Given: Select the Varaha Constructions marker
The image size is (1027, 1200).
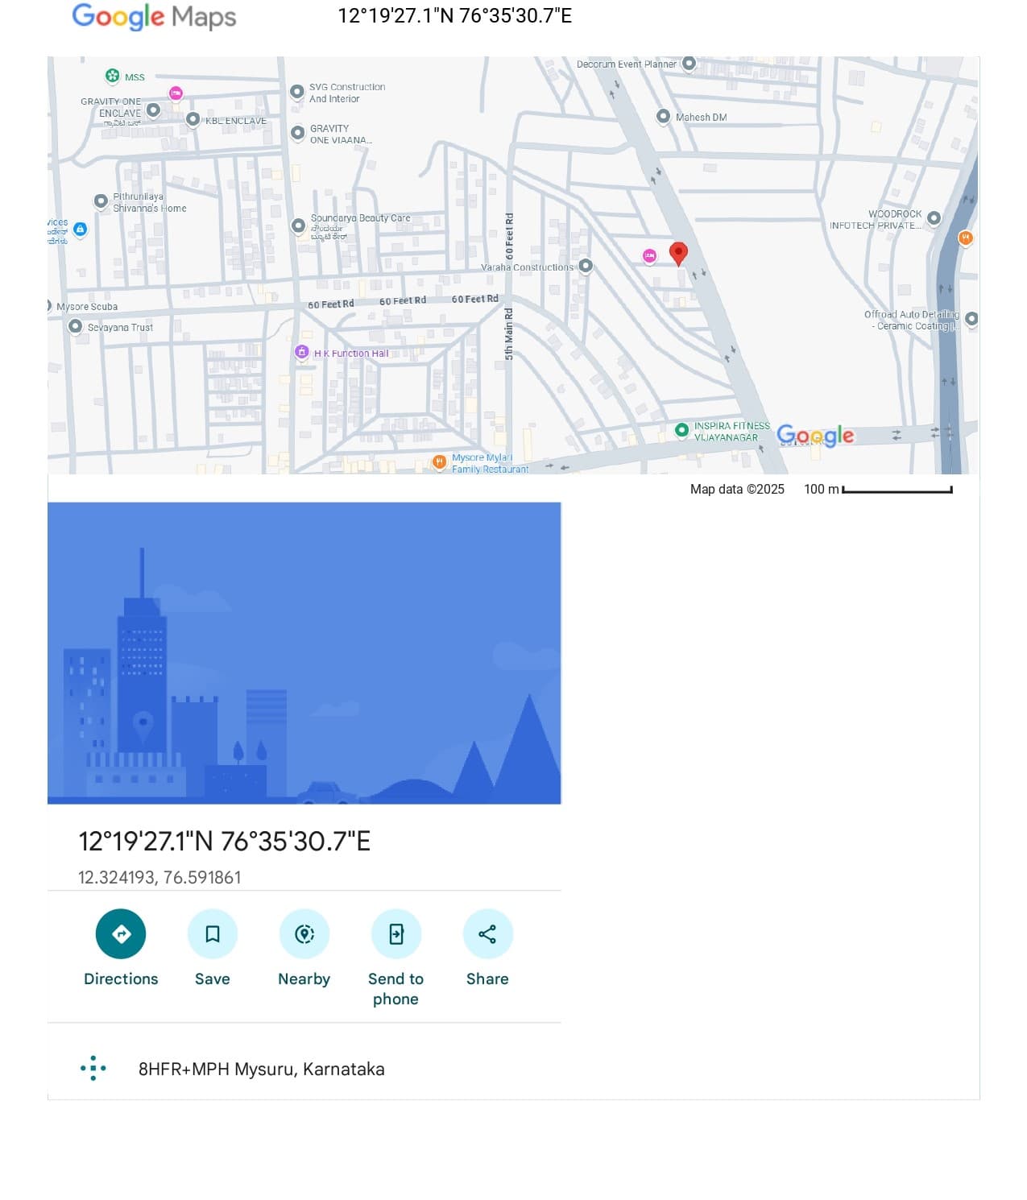Looking at the screenshot, I should click(x=586, y=266).
